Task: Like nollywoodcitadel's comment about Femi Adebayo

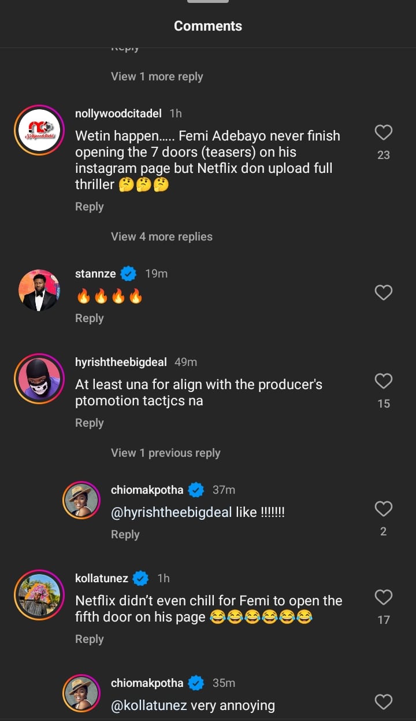Action: [384, 133]
